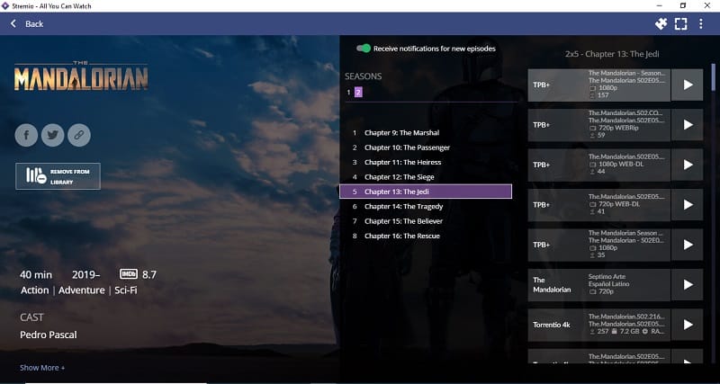Click the 2x5 - Chapter 13: The Jedi heading
The height and width of the screenshot is (384, 720).
click(x=612, y=54)
